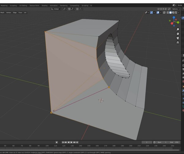The image size is (184, 154).
Task: Open the proportional editing falloff curve
Action: point(81,9)
